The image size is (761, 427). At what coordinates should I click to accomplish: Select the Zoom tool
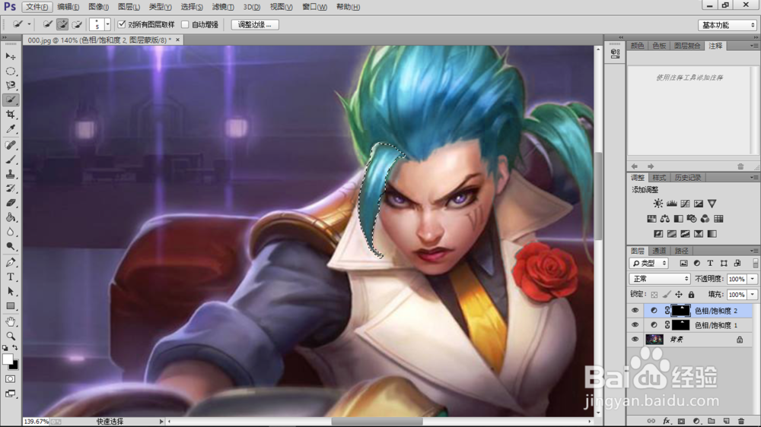coord(10,336)
